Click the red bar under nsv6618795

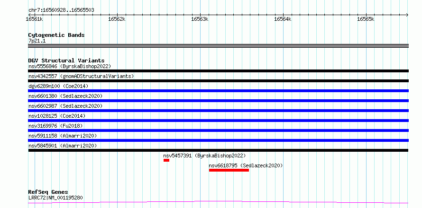tap(229, 170)
